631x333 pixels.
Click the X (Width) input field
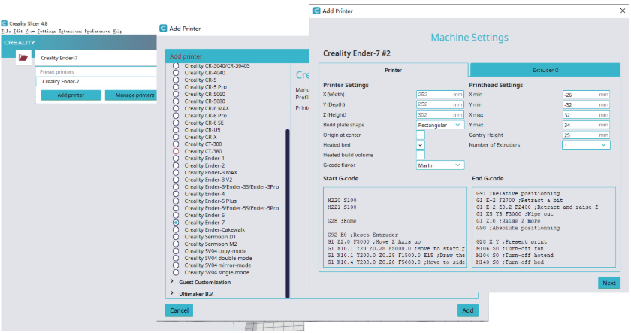440,95
